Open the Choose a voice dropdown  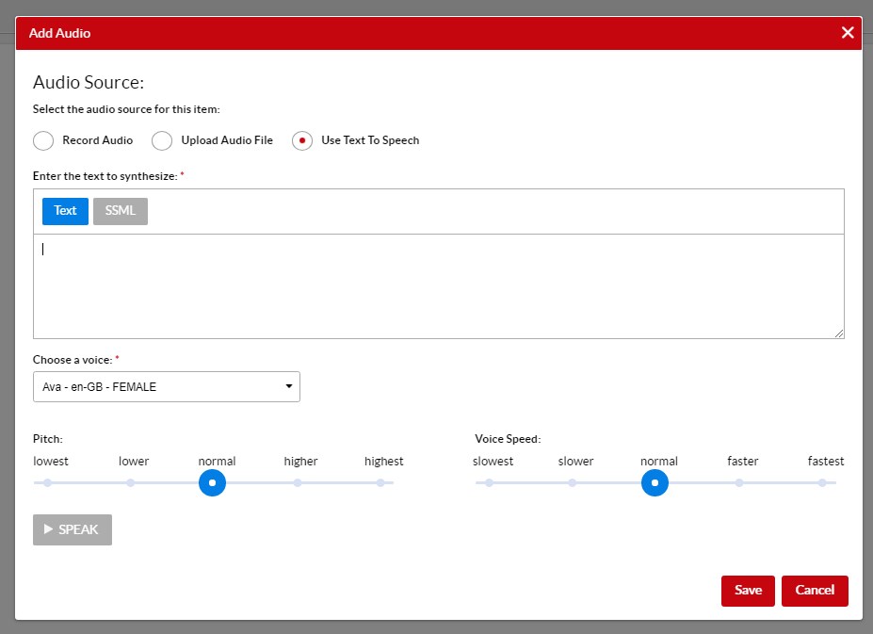click(x=166, y=387)
